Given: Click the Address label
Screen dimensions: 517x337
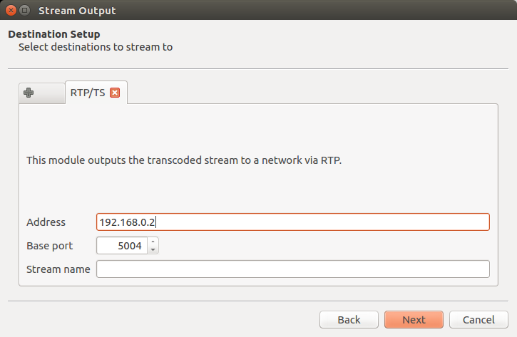Looking at the screenshot, I should point(46,222).
